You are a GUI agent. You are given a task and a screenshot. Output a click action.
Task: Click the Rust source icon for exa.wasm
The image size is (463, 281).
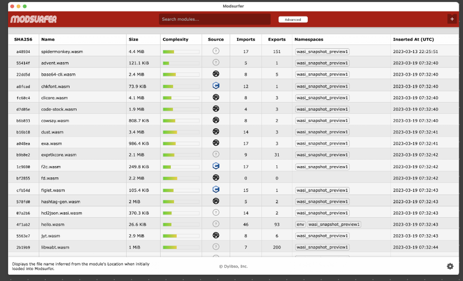[x=216, y=143]
